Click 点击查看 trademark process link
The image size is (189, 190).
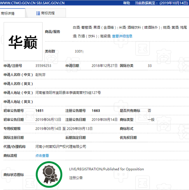tap(42, 156)
